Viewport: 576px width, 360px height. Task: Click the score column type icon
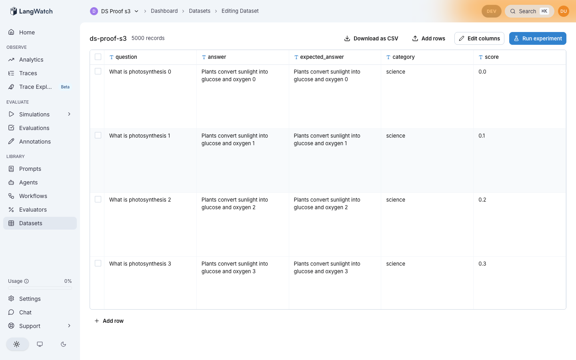[x=481, y=57]
